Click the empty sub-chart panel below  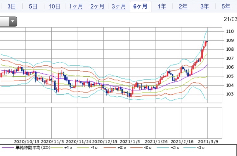(x=111, y=123)
